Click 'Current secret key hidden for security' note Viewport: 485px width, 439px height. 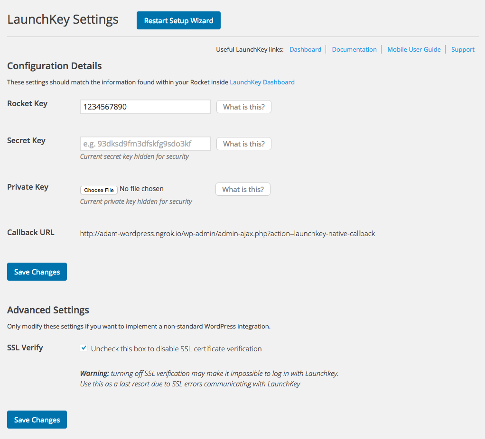(134, 156)
